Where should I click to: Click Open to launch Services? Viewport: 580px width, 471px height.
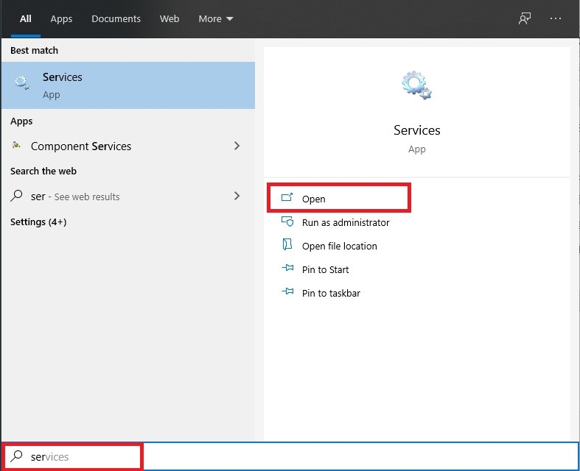338,199
